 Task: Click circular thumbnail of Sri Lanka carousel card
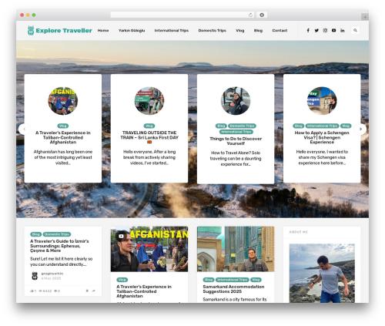coord(149,101)
